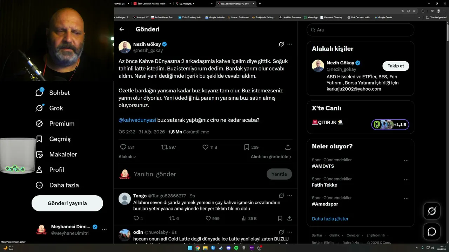Screen dimensions: 449x252
Task: Open the Alakalı sort dropdown
Action: pos(127,157)
